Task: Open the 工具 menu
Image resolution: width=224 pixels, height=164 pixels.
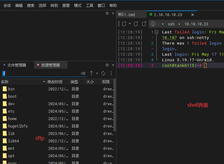Action: click(90, 5)
